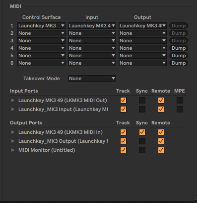
Task: Open the Takeover Mode dropdown
Action: [92, 79]
